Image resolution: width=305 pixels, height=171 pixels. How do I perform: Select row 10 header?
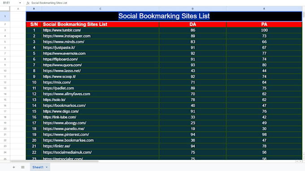tap(5, 71)
